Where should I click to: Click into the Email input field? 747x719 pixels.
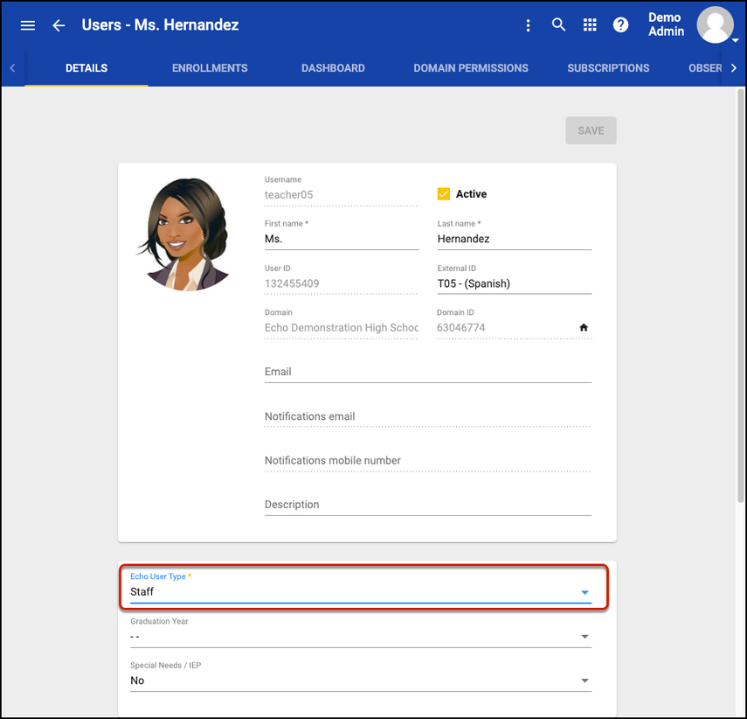point(427,372)
